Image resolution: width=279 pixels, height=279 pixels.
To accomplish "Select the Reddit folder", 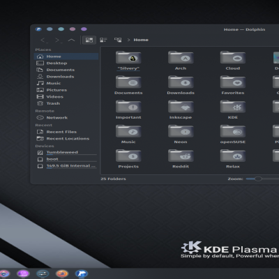I will point(181,159).
